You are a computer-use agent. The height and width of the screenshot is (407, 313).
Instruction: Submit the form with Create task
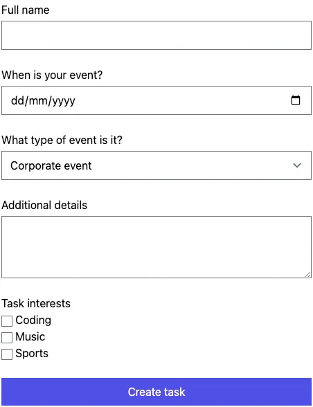tap(156, 392)
